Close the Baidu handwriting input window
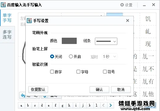 [153, 5]
